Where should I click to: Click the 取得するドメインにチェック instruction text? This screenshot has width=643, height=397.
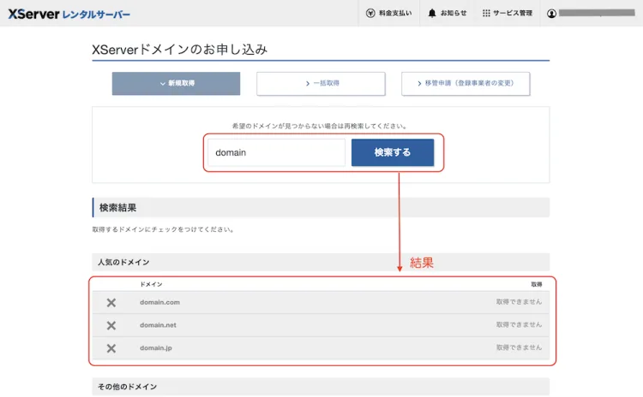coord(164,229)
